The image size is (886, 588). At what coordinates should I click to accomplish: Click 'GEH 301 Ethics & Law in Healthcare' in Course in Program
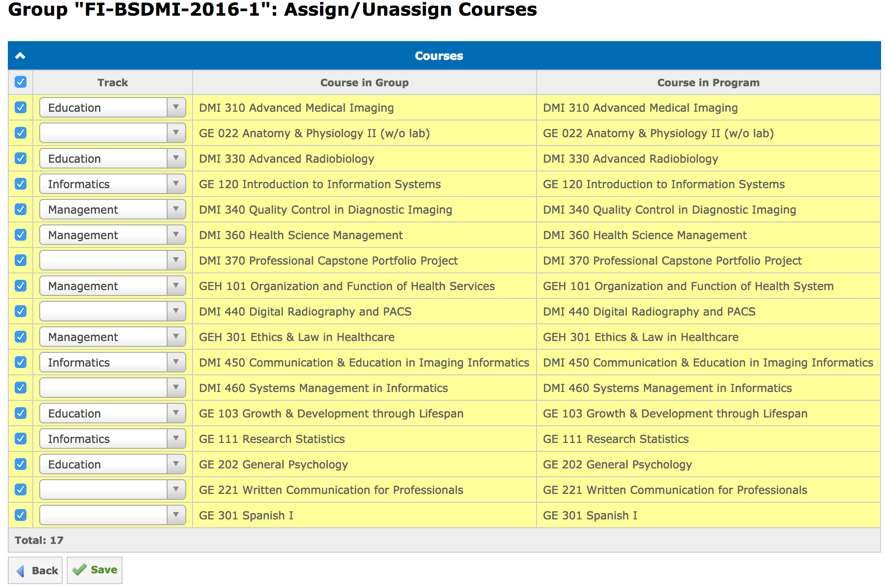641,337
